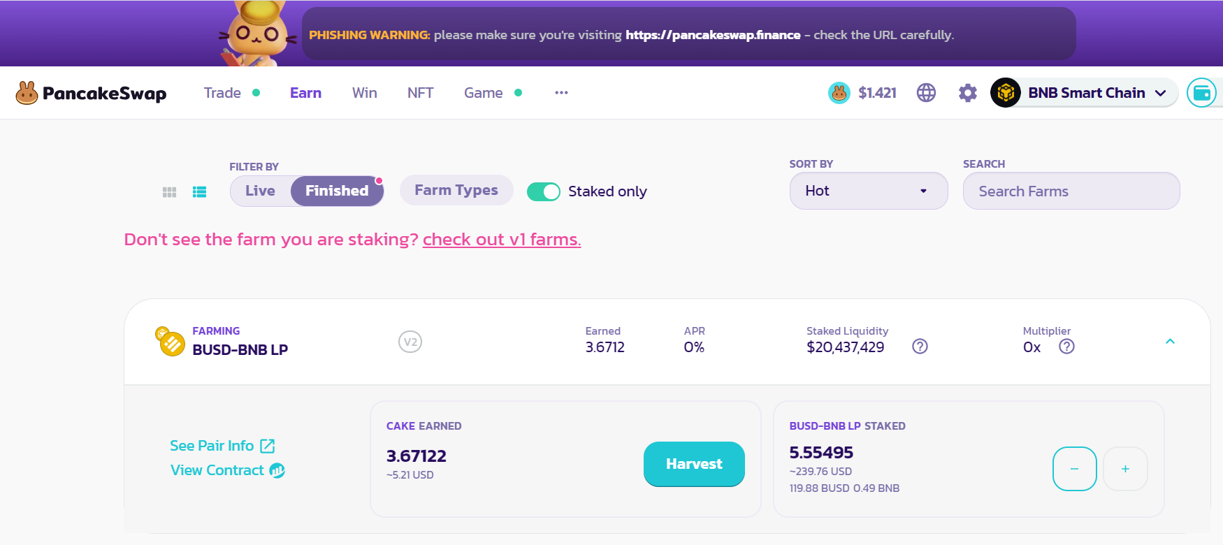Screen dimensions: 1223x545
Task: Show Staked Liquidity help tooltip
Action: coord(920,347)
